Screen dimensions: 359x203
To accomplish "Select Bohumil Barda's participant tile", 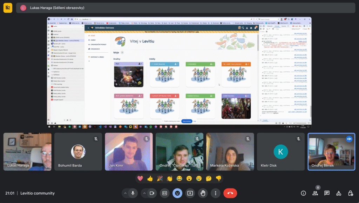I will point(78,152).
